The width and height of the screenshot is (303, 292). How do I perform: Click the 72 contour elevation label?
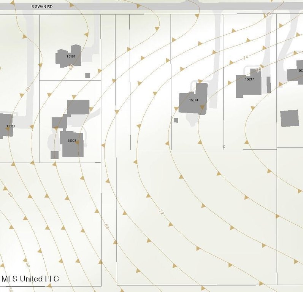161,213
